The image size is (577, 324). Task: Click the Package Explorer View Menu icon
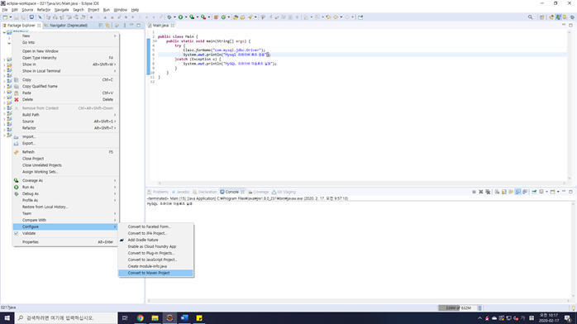point(124,26)
